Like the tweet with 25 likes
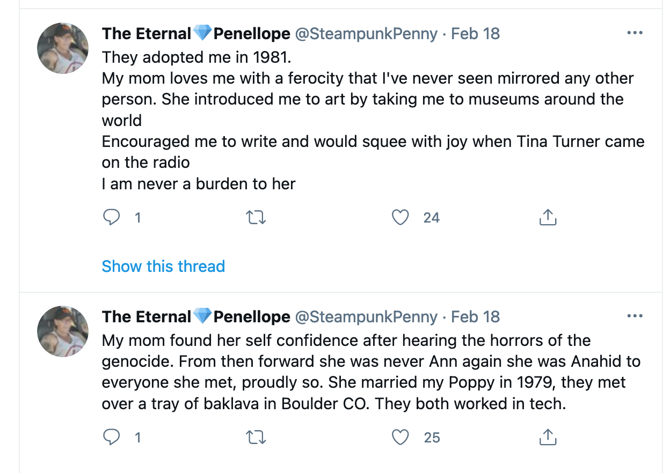 point(400,437)
